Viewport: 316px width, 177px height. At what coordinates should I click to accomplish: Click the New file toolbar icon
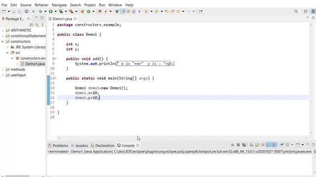coord(4,11)
